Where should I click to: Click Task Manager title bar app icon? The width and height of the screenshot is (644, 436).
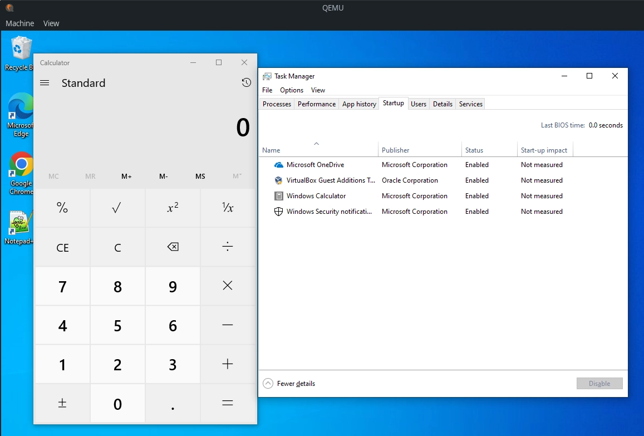click(x=267, y=76)
